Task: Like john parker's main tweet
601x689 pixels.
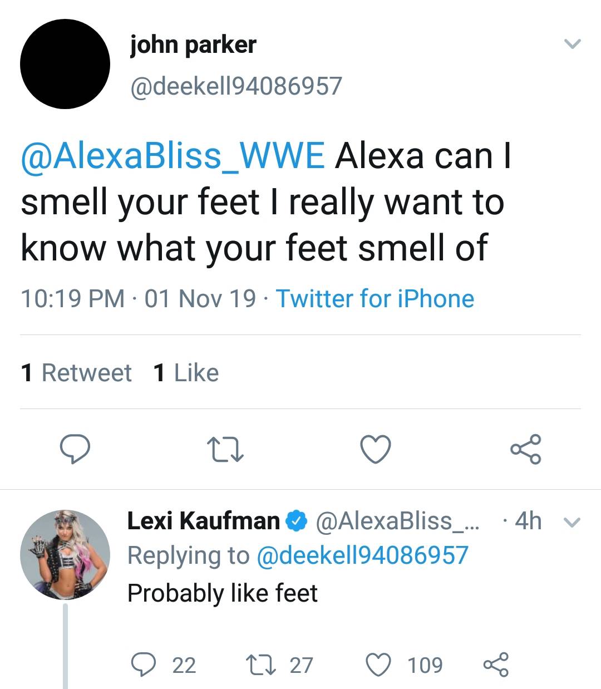Action: (376, 449)
